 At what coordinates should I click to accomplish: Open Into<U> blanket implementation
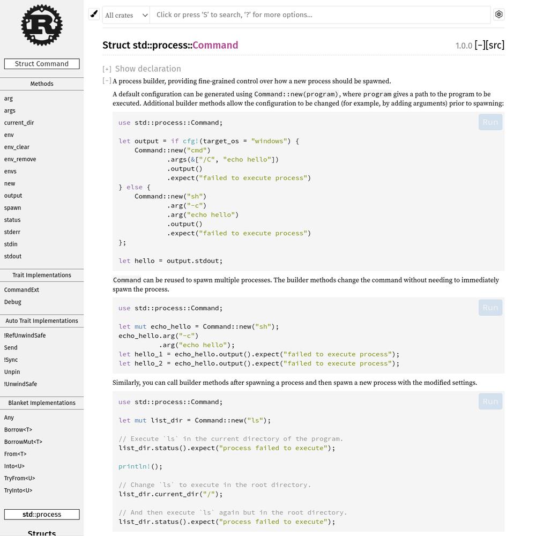(14, 466)
